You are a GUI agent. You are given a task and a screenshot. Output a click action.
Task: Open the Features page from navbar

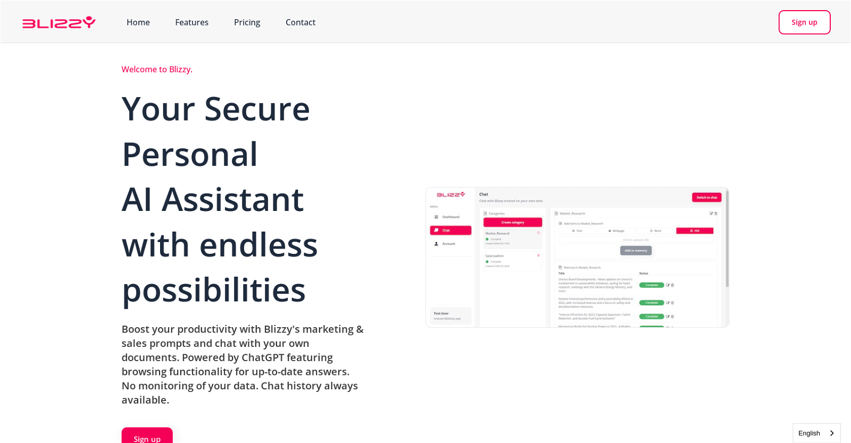point(191,22)
